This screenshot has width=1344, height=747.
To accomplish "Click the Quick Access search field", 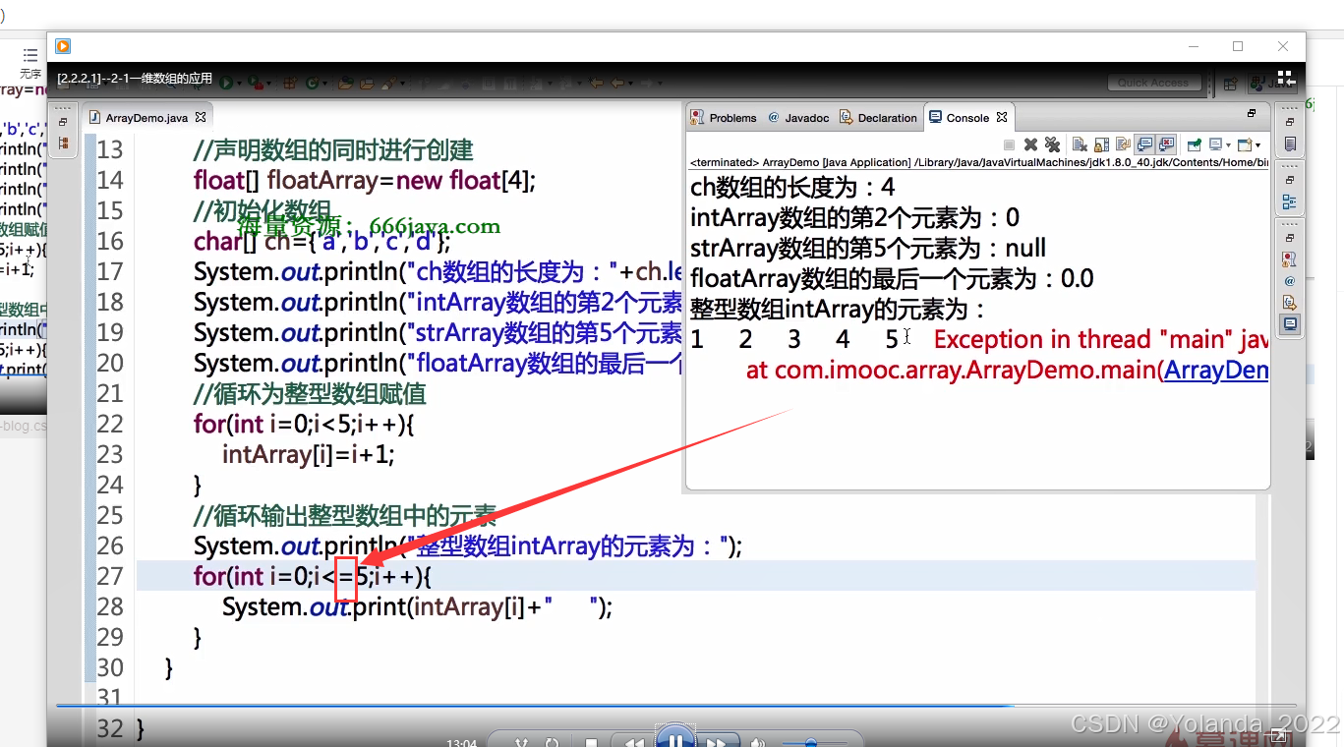I will tap(1153, 83).
